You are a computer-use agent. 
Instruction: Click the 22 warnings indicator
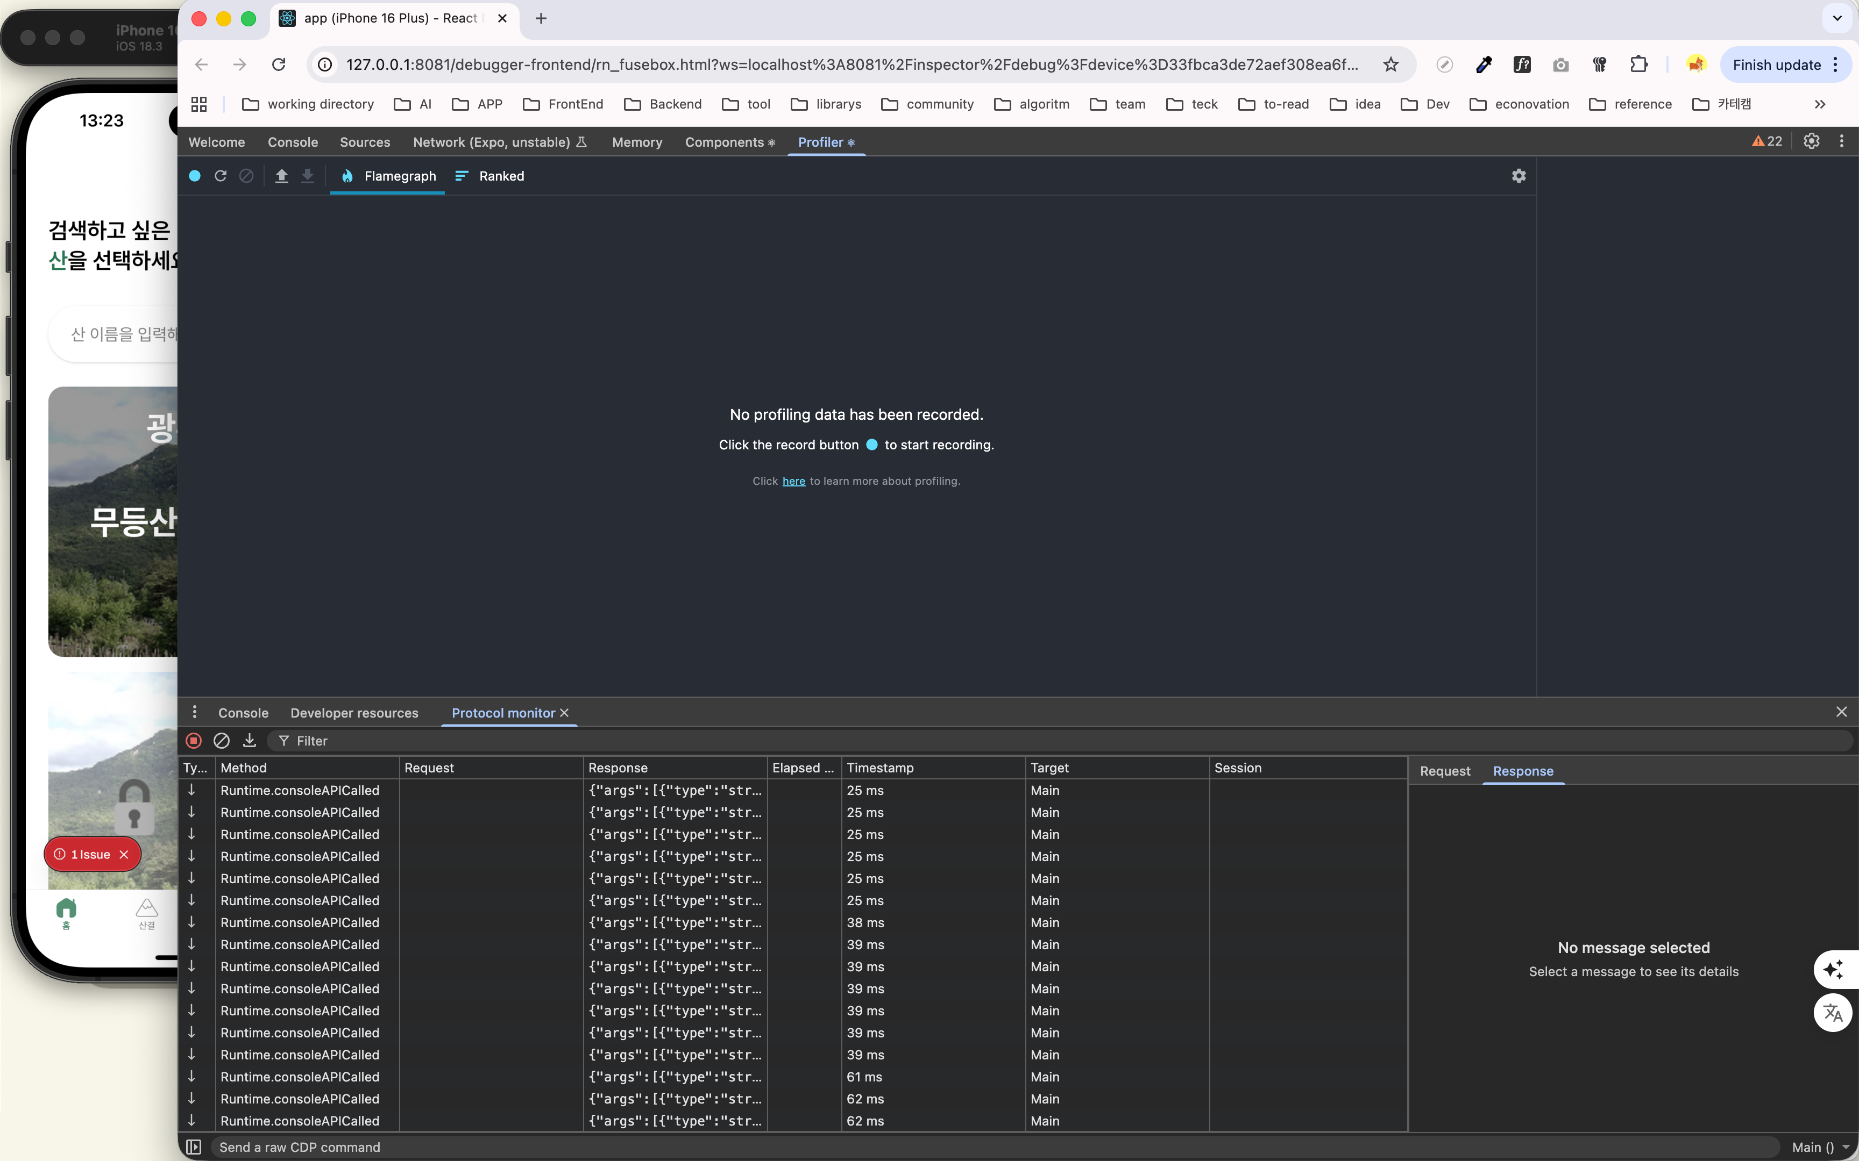click(1766, 141)
